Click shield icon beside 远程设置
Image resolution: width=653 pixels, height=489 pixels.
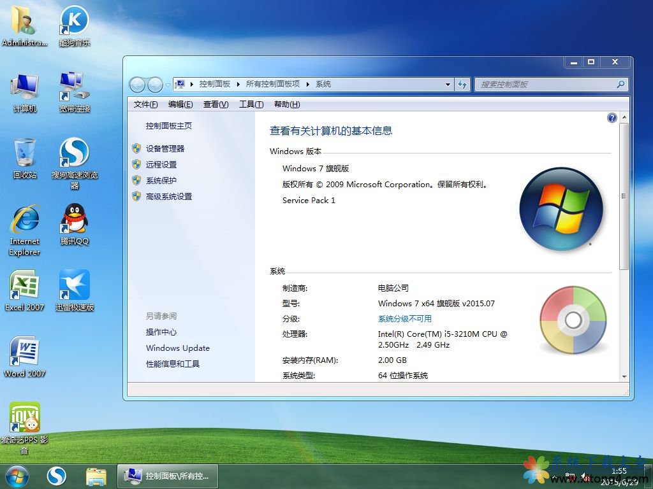tap(136, 164)
